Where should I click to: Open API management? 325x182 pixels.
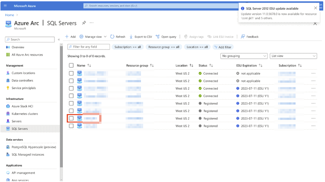pyautogui.click(x=23, y=173)
